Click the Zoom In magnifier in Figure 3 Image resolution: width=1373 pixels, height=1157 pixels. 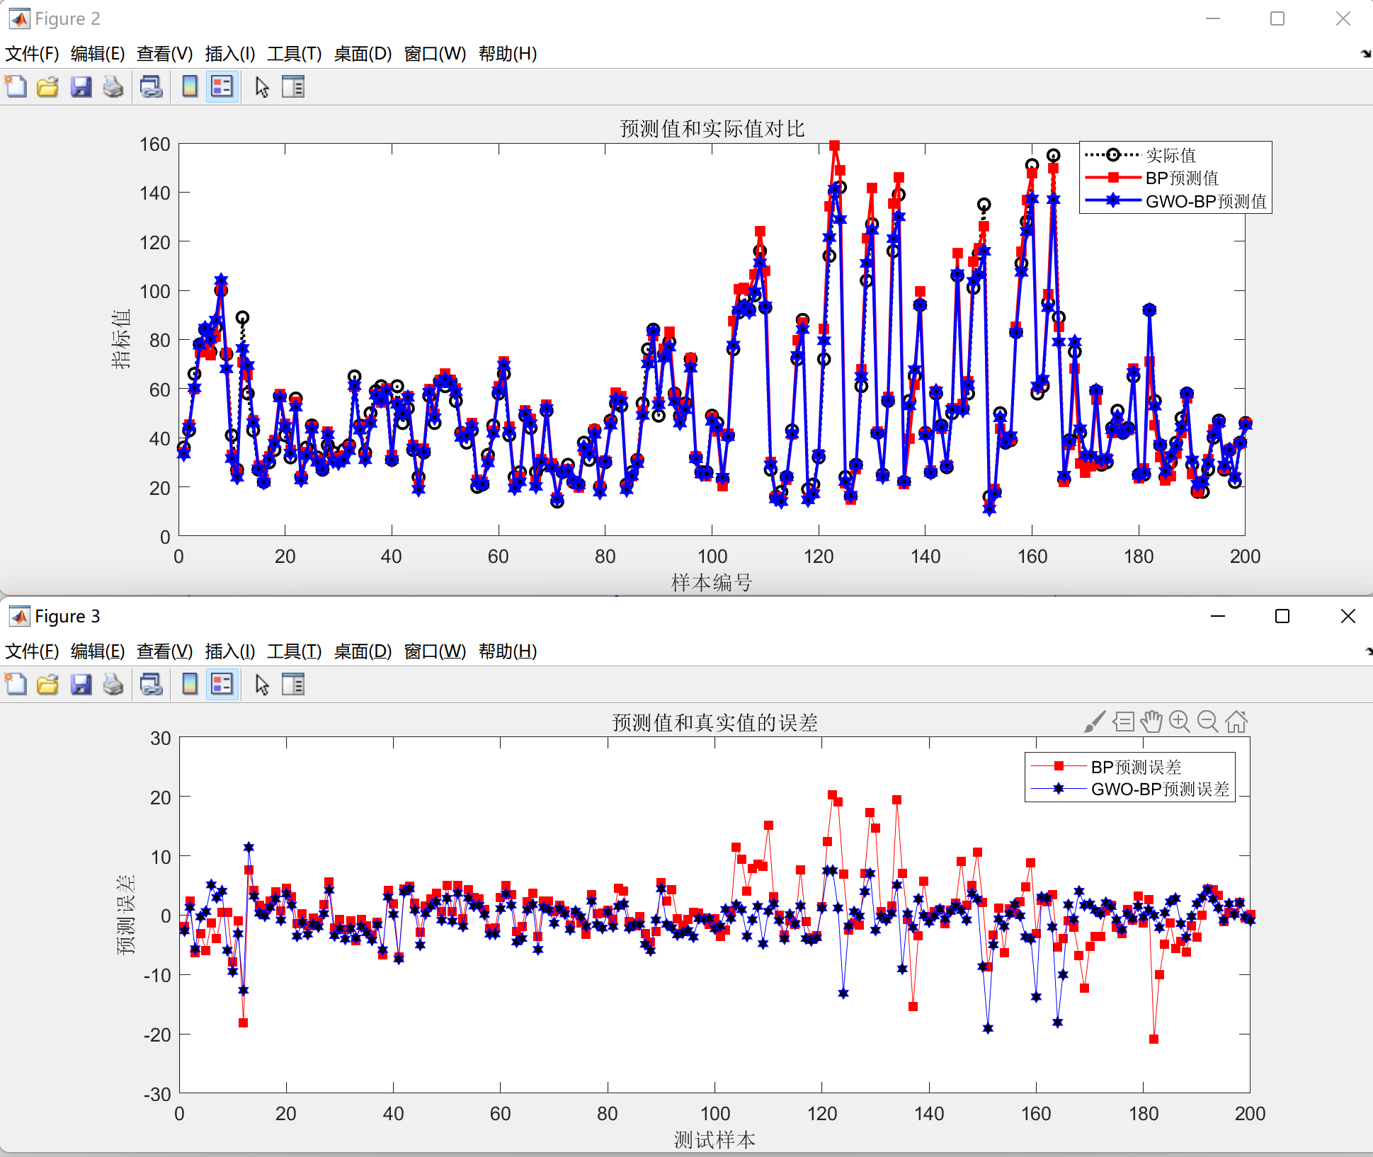(x=1179, y=722)
